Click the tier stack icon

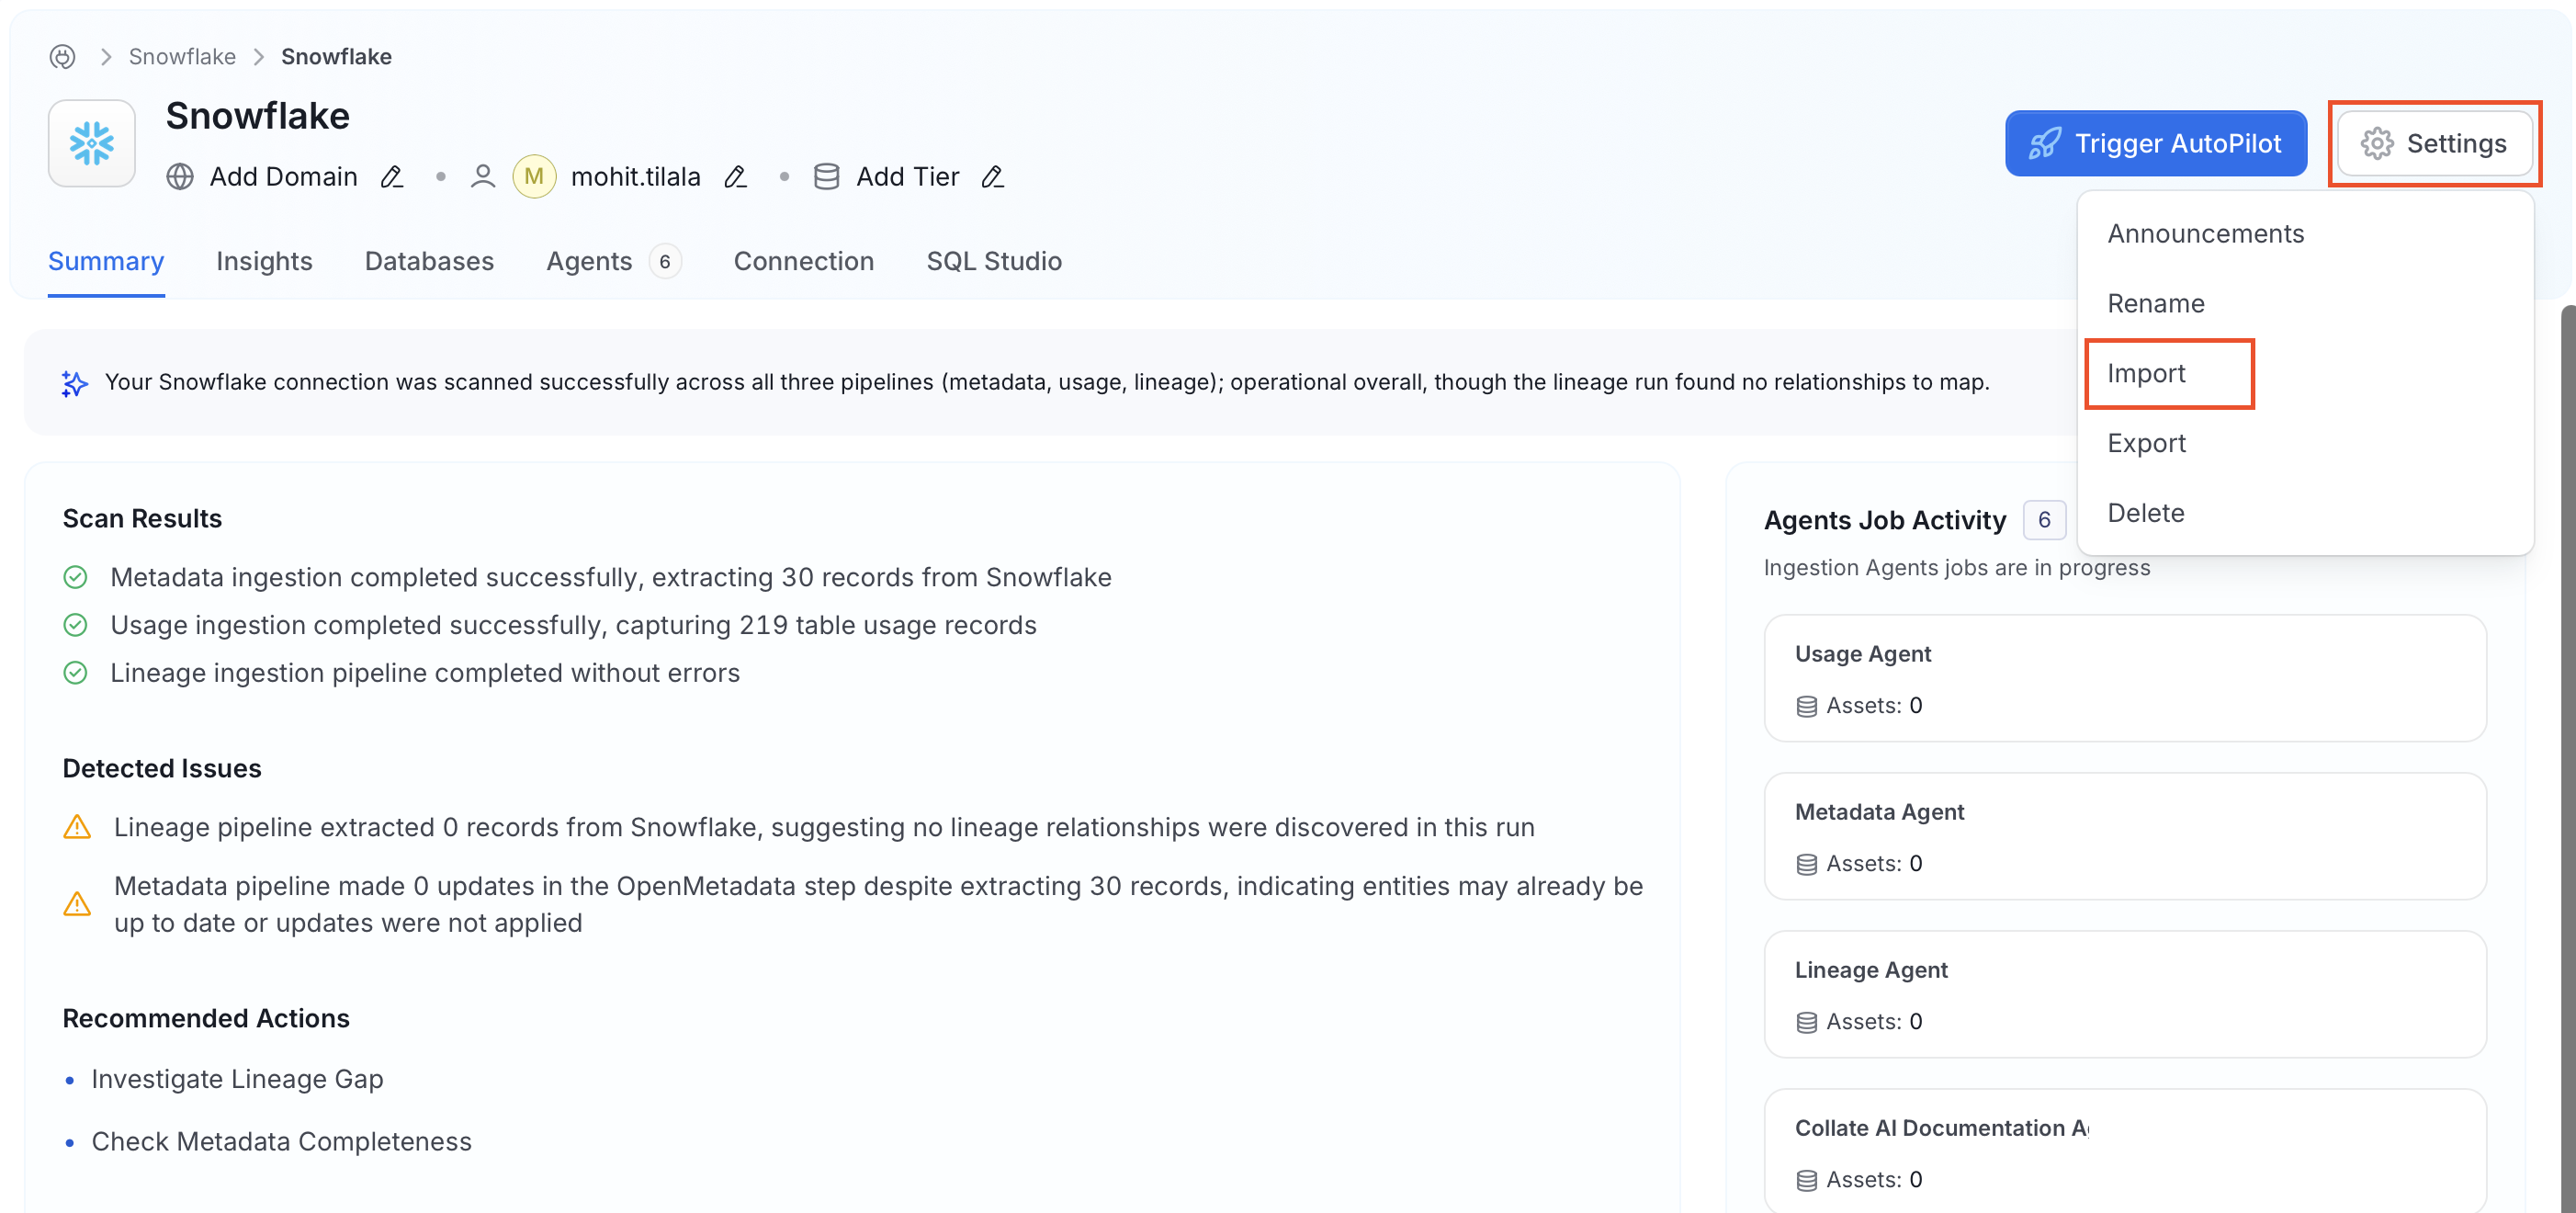coord(827,177)
